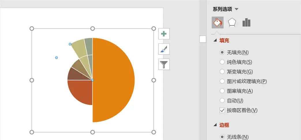This screenshot has width=301, height=140.
Task: Select the 无填充 (No fill) radio button
Action: (x=222, y=52)
